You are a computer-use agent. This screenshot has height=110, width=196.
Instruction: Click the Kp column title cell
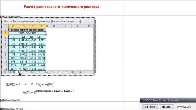24,37
